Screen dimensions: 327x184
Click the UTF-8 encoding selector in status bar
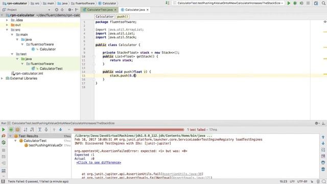pos(302,181)
